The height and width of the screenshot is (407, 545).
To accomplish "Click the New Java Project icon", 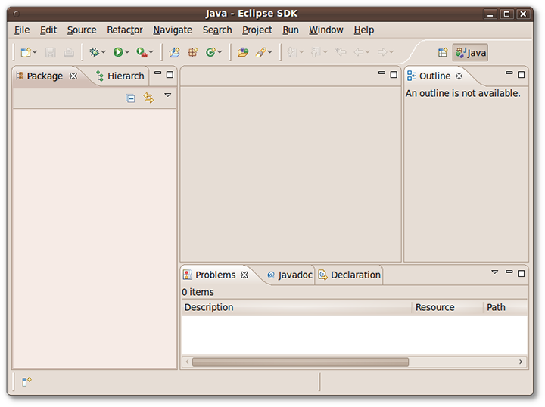I will [x=174, y=52].
